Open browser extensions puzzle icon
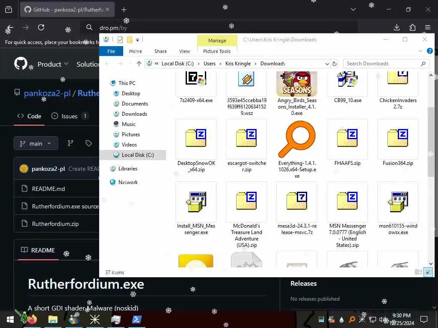This screenshot has height=328, width=438. tap(412, 27)
